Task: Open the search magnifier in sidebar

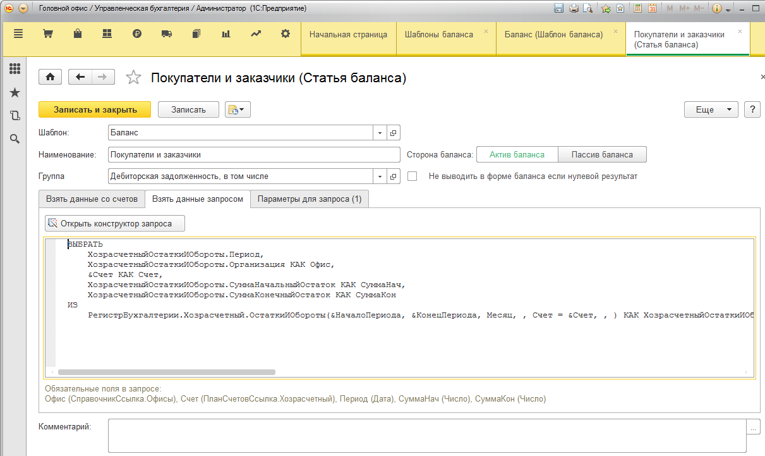Action: point(15,139)
